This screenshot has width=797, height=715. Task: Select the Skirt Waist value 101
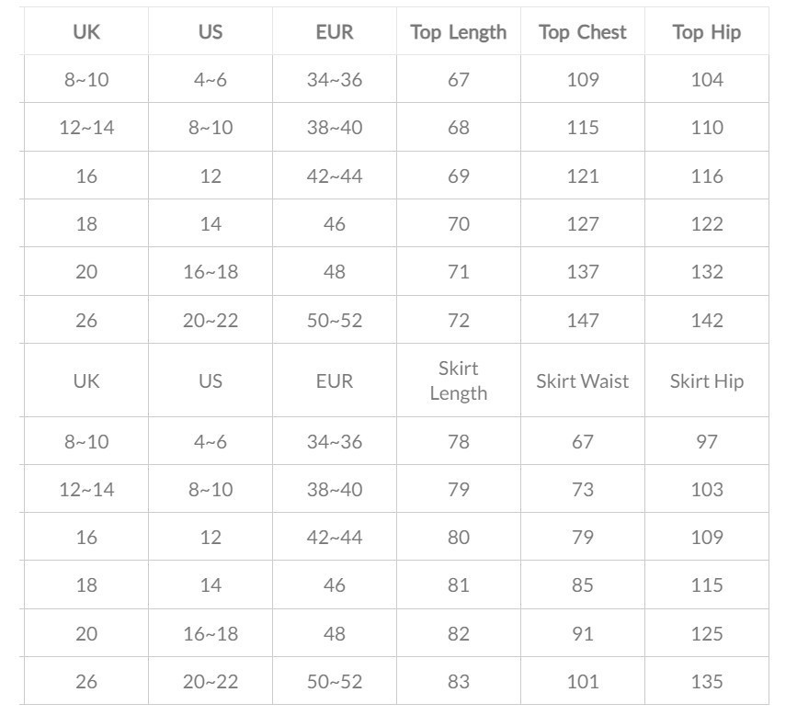coord(583,682)
